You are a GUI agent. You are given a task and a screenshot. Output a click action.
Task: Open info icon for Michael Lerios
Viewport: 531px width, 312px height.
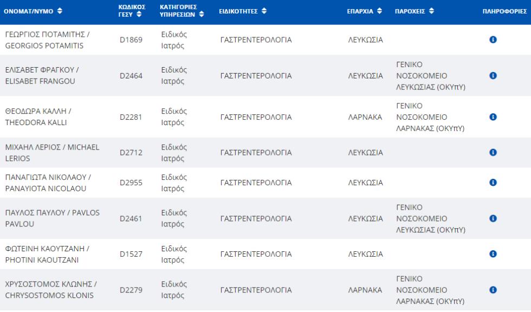coord(493,152)
